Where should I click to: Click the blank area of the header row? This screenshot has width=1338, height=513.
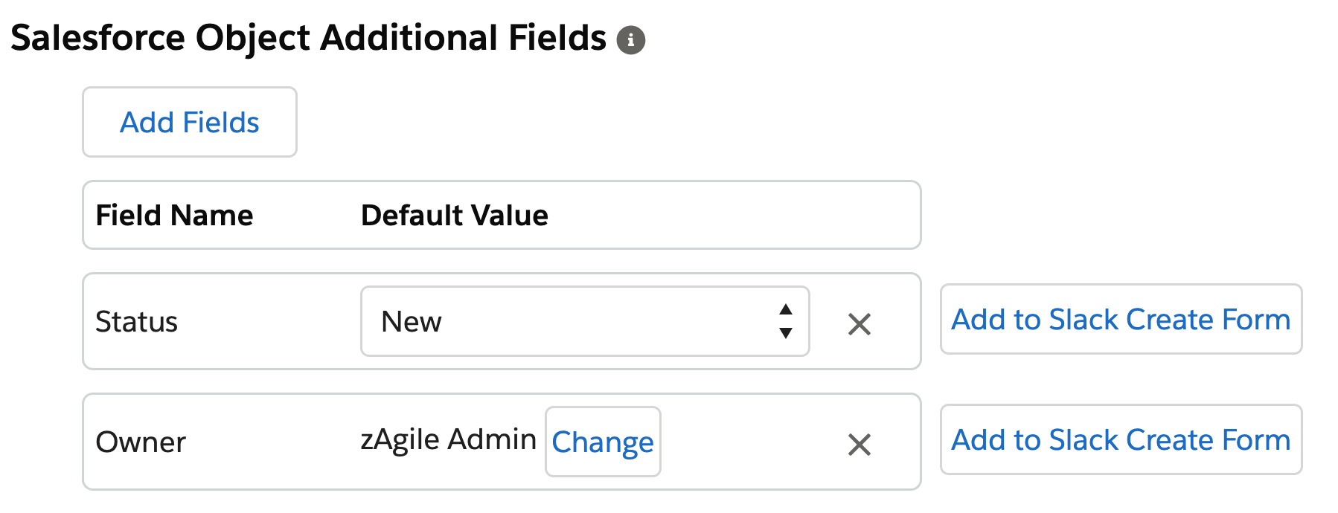729,216
